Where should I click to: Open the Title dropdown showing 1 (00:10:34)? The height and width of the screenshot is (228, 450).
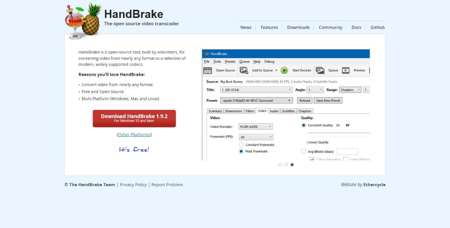(256, 90)
